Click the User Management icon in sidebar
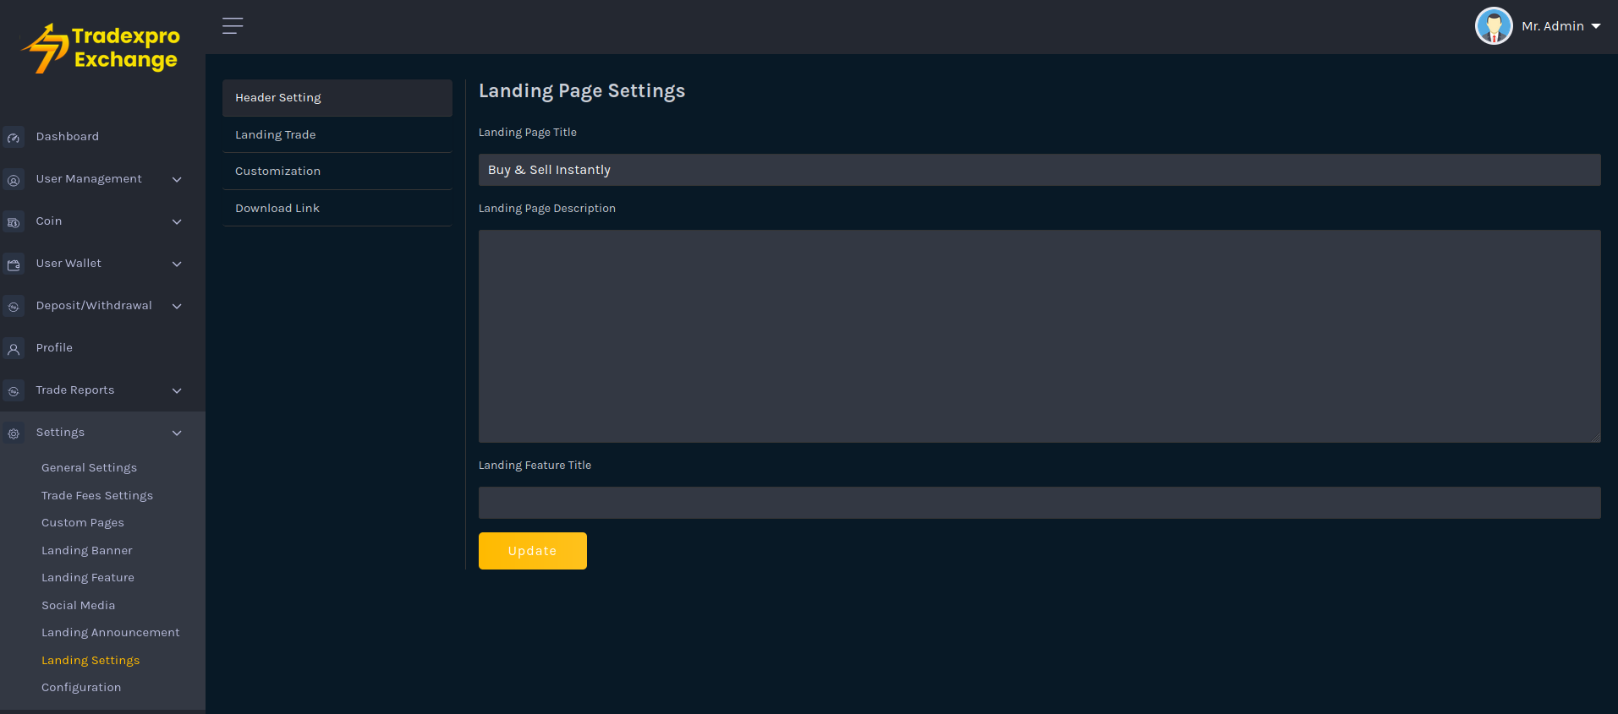The image size is (1618, 714). [x=14, y=180]
